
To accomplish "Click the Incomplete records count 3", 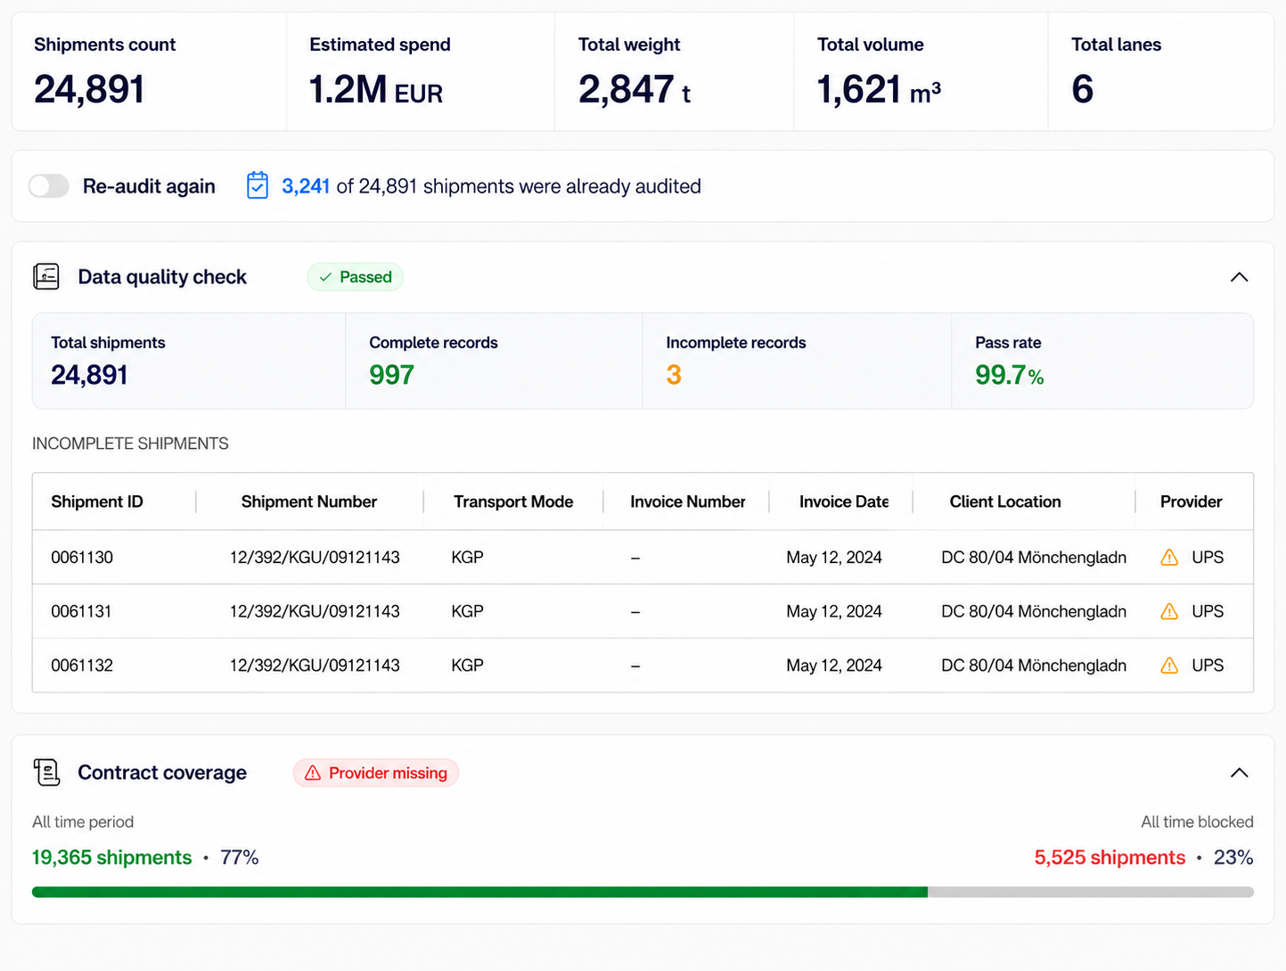I will click(674, 375).
